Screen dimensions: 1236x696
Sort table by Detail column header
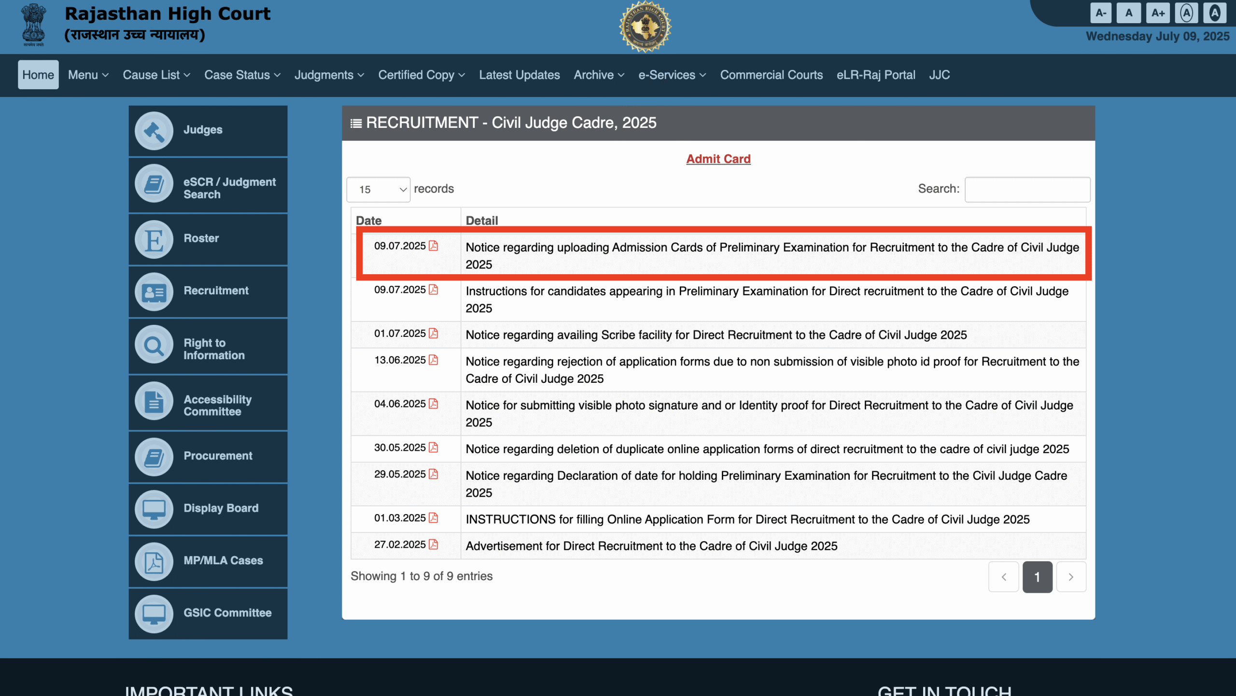(x=773, y=220)
